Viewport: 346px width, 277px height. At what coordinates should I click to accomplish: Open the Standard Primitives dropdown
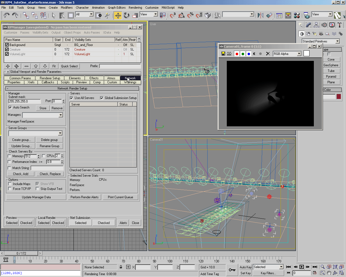(x=337, y=41)
